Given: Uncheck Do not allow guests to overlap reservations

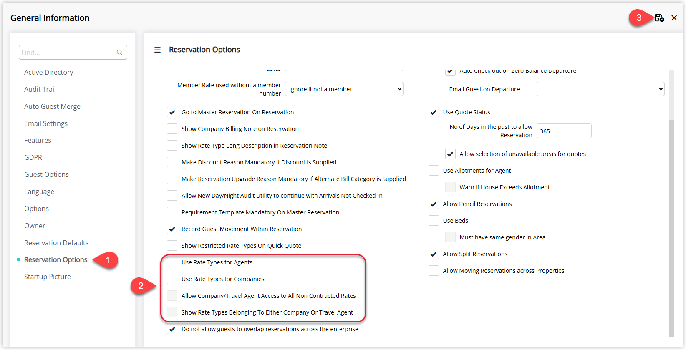Looking at the screenshot, I should (x=172, y=329).
